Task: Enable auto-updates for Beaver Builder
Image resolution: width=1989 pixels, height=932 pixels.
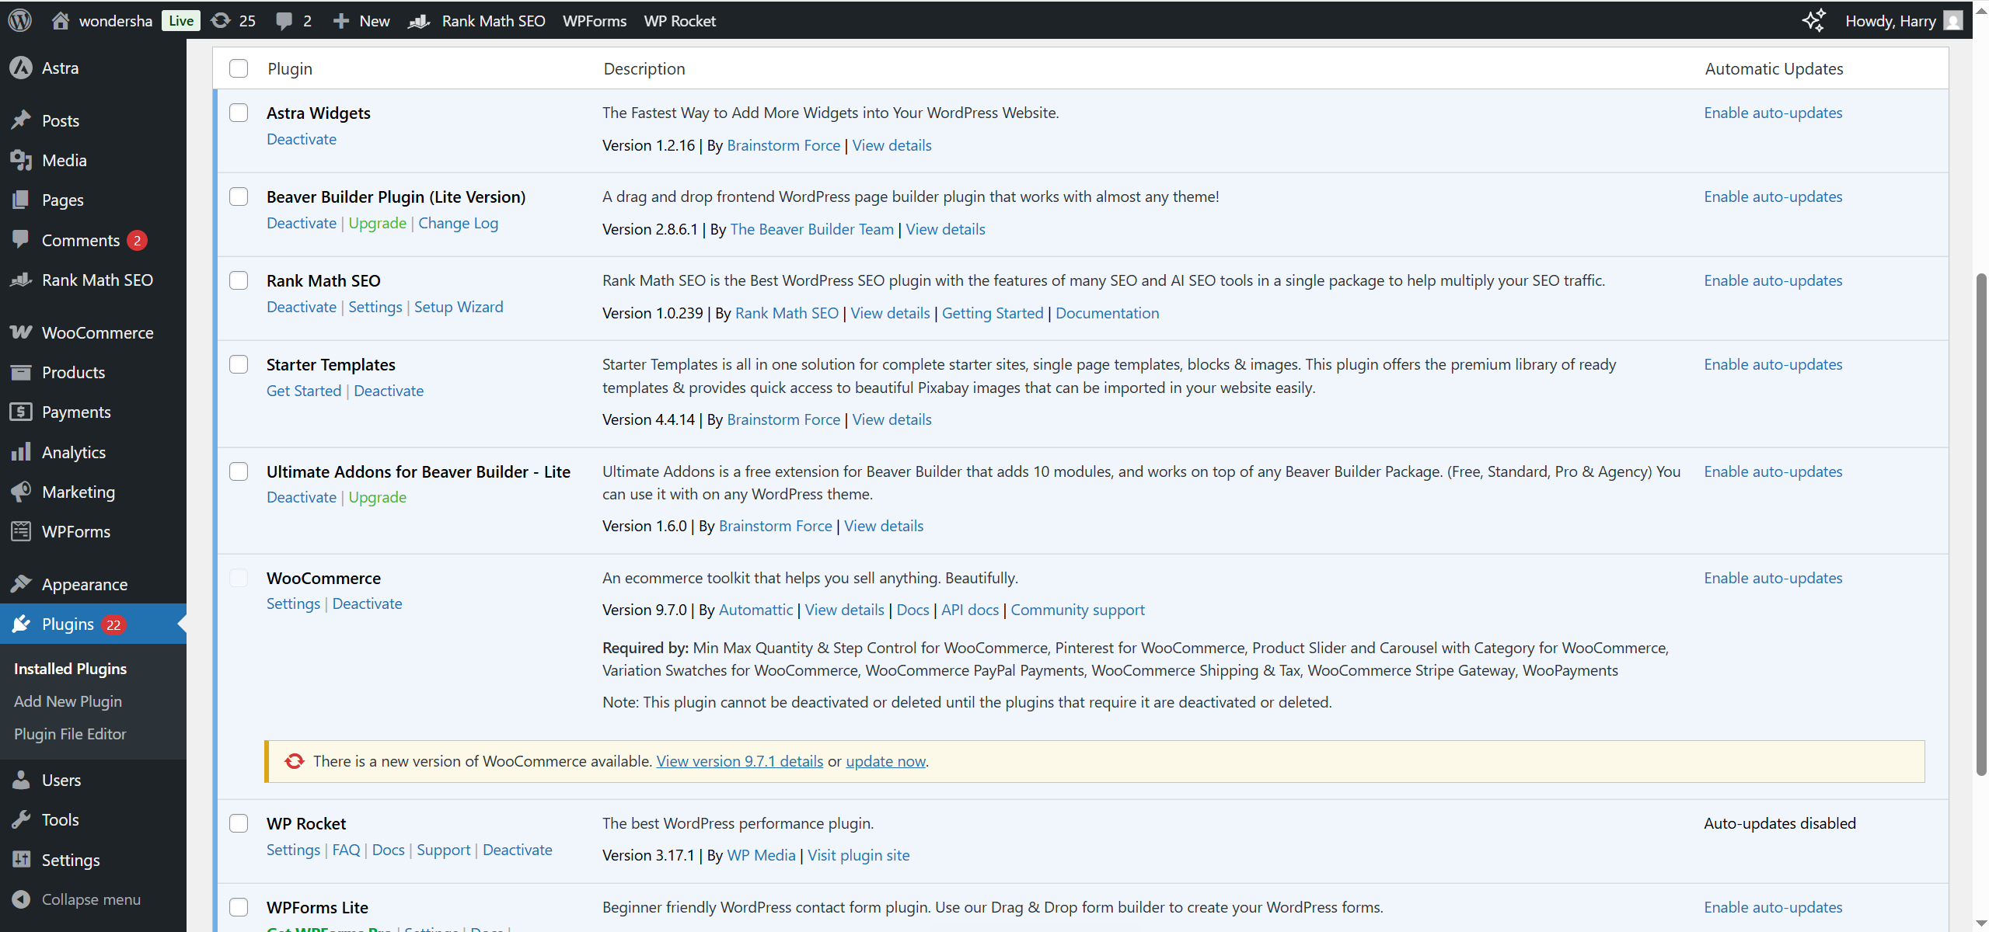Action: pos(1773,196)
